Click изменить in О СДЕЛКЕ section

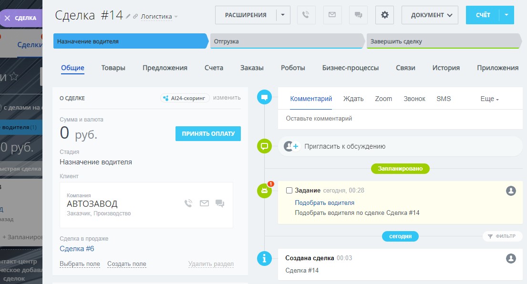(227, 98)
